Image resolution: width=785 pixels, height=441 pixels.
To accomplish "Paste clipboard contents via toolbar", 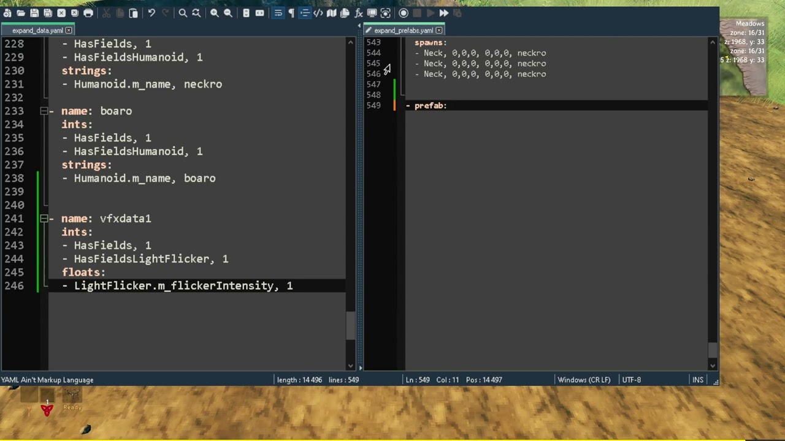I will [x=133, y=13].
